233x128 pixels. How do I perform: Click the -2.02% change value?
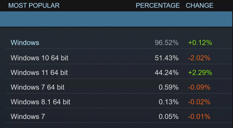(x=199, y=58)
